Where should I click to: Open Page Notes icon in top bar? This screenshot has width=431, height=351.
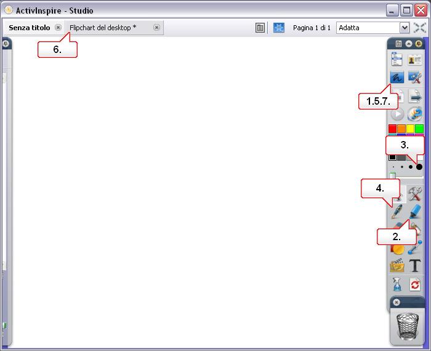[x=260, y=28]
